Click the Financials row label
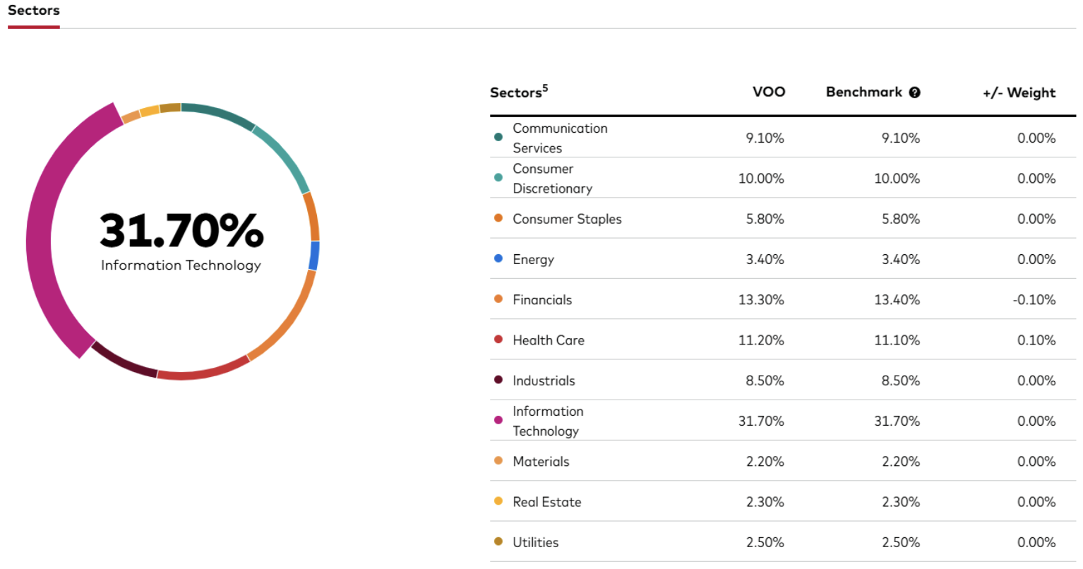1083x569 pixels. [541, 300]
